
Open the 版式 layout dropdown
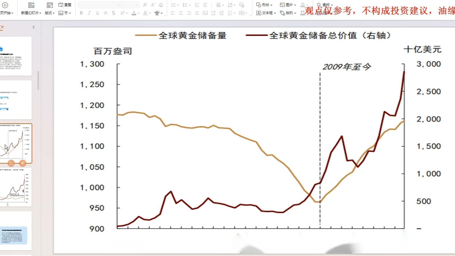tap(49, 13)
